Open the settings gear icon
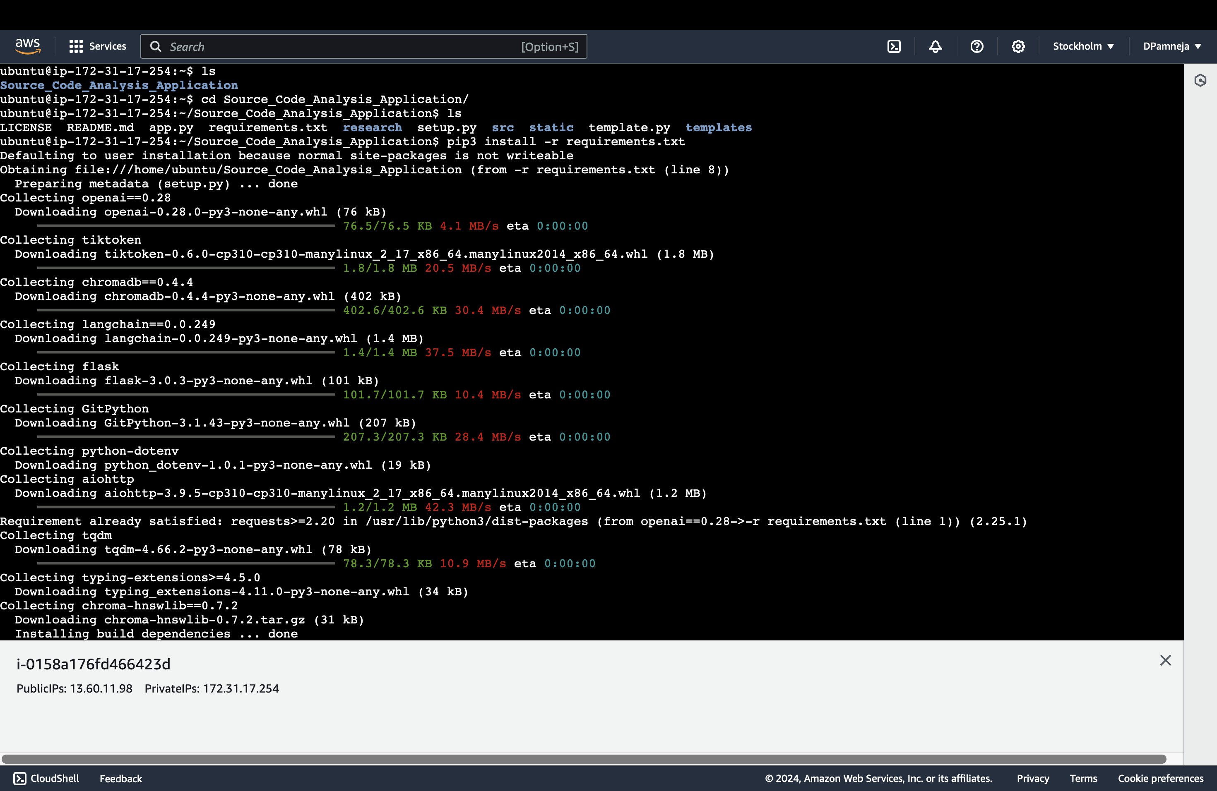The width and height of the screenshot is (1217, 791). click(x=1018, y=46)
